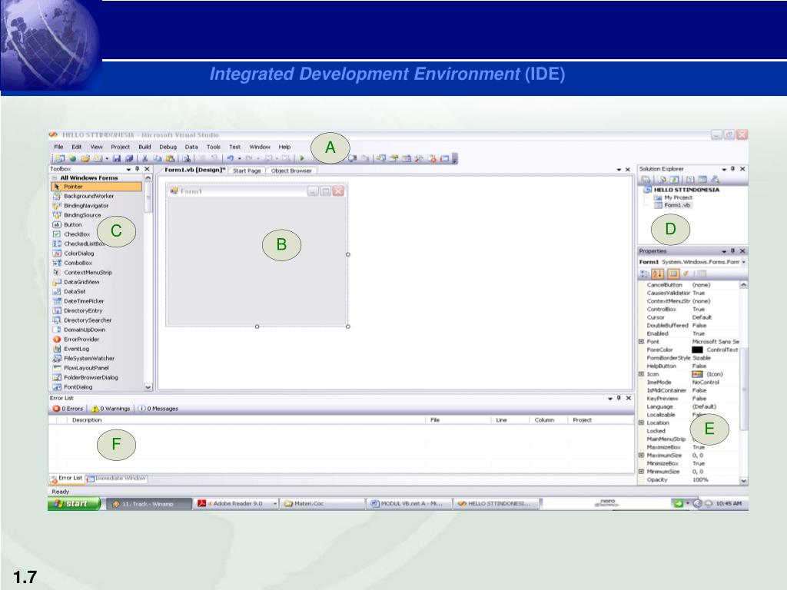Image resolution: width=787 pixels, height=590 pixels.
Task: Open Solution Explorer window position dropdown arrow
Action: pos(724,170)
